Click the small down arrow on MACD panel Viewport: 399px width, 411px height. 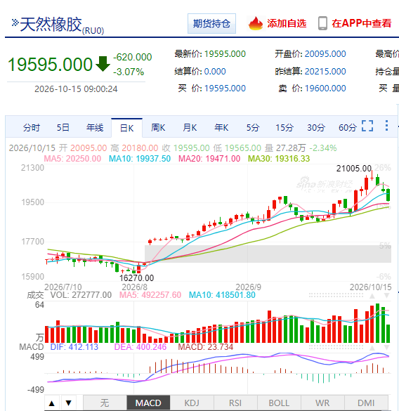386,348
